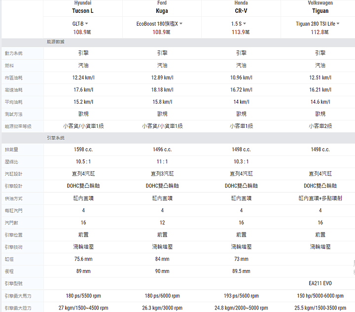
Task: Click the 16.72 km/l highway fuel value
Action: 241,90
